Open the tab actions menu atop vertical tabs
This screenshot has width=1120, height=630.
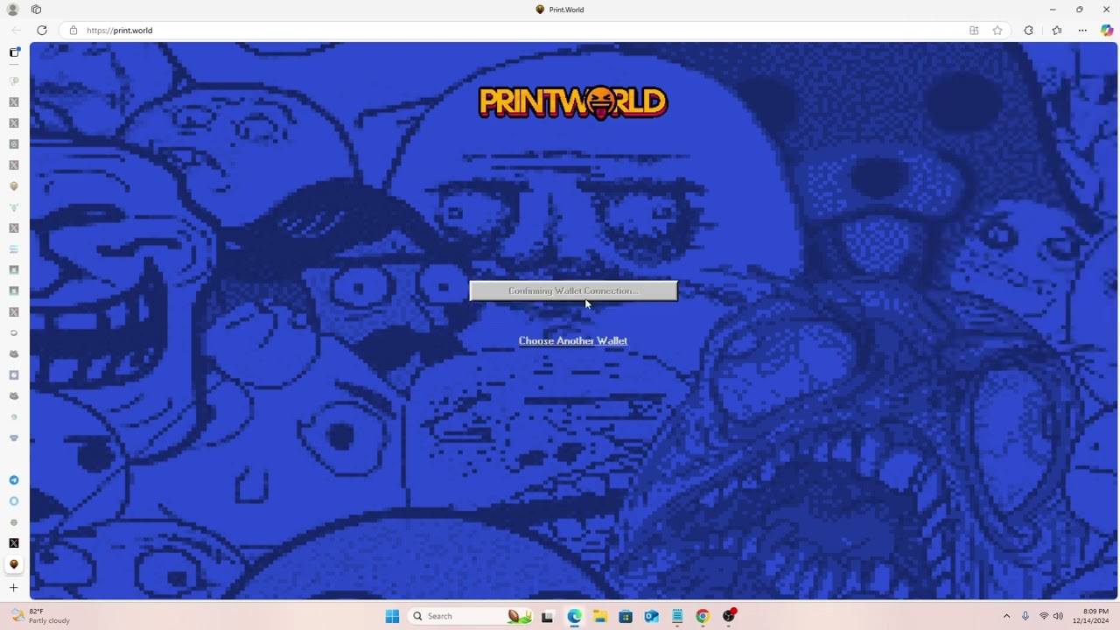14,52
